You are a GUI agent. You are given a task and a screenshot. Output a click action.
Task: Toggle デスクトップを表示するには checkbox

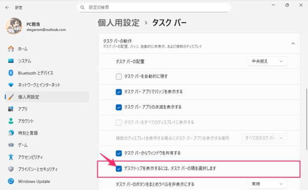tap(119, 168)
